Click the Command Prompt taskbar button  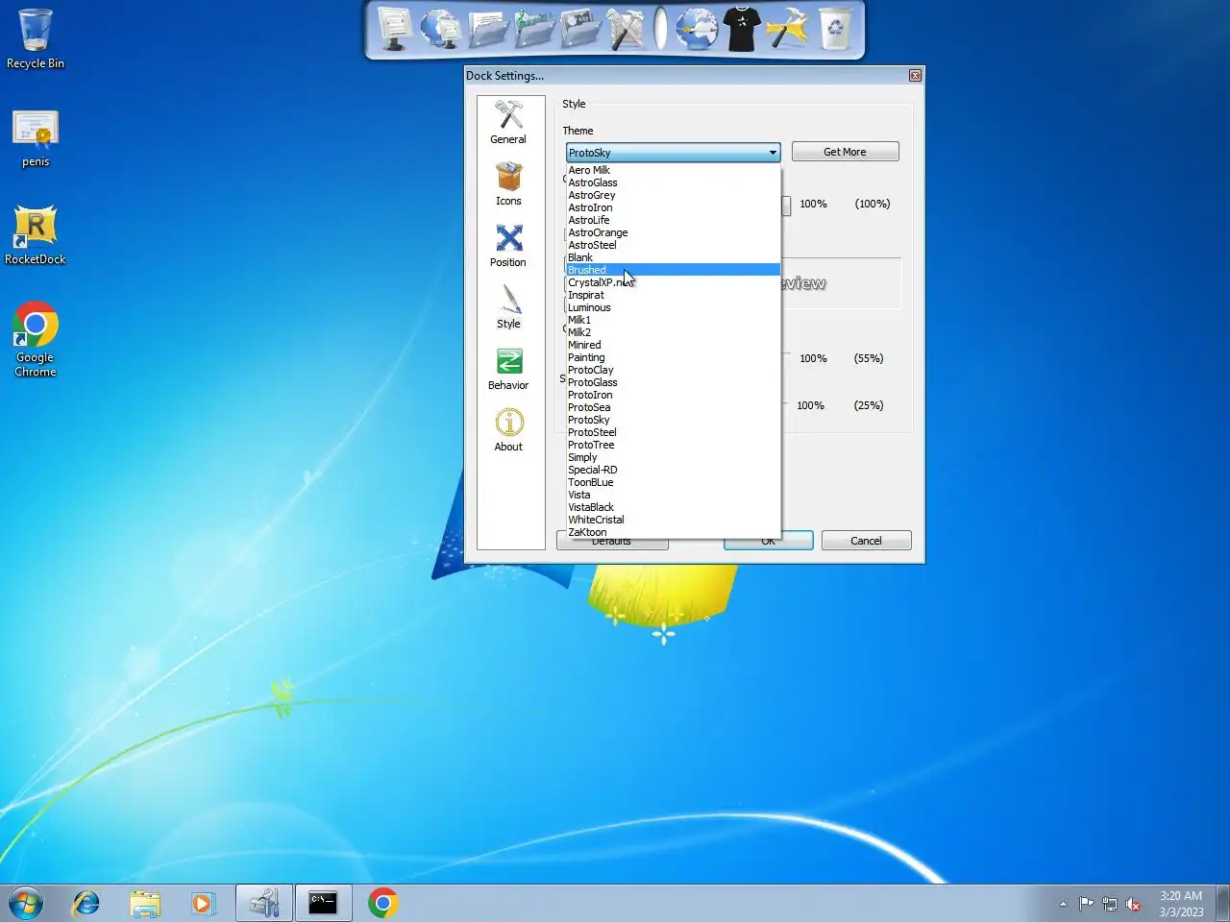point(323,903)
